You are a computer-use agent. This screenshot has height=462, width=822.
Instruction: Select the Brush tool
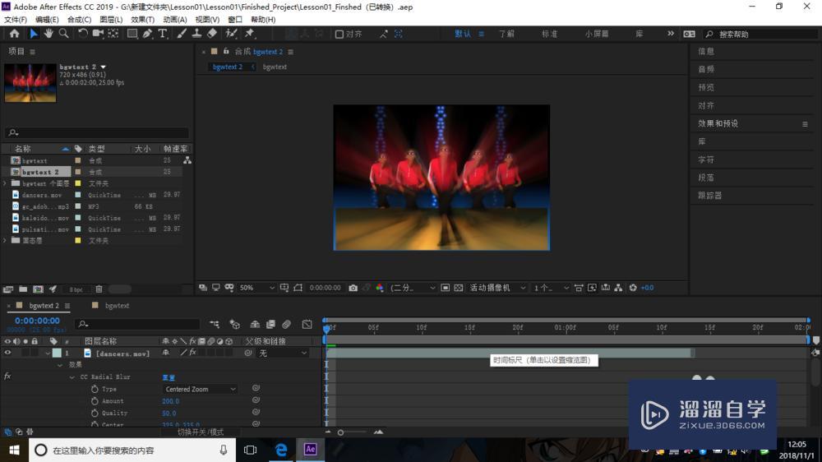pyautogui.click(x=182, y=34)
